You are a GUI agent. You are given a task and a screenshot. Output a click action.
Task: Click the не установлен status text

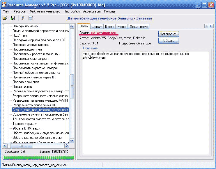point(104,33)
